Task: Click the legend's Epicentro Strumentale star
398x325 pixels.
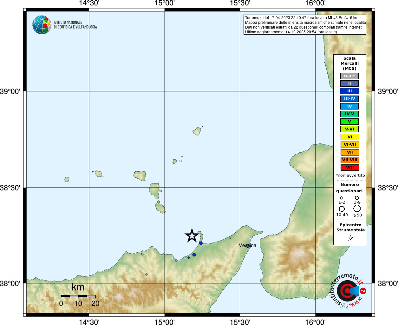Action: click(350, 238)
